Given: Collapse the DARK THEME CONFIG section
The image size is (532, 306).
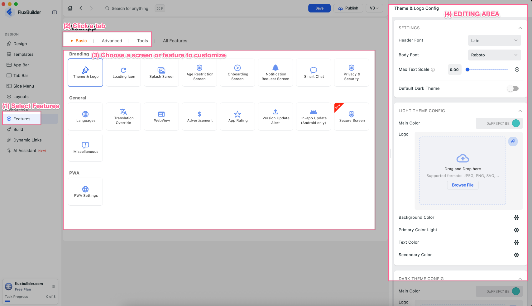Looking at the screenshot, I should point(520,279).
